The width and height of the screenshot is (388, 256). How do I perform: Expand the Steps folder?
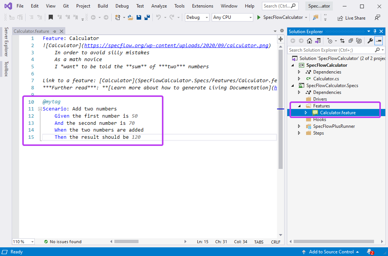click(299, 133)
